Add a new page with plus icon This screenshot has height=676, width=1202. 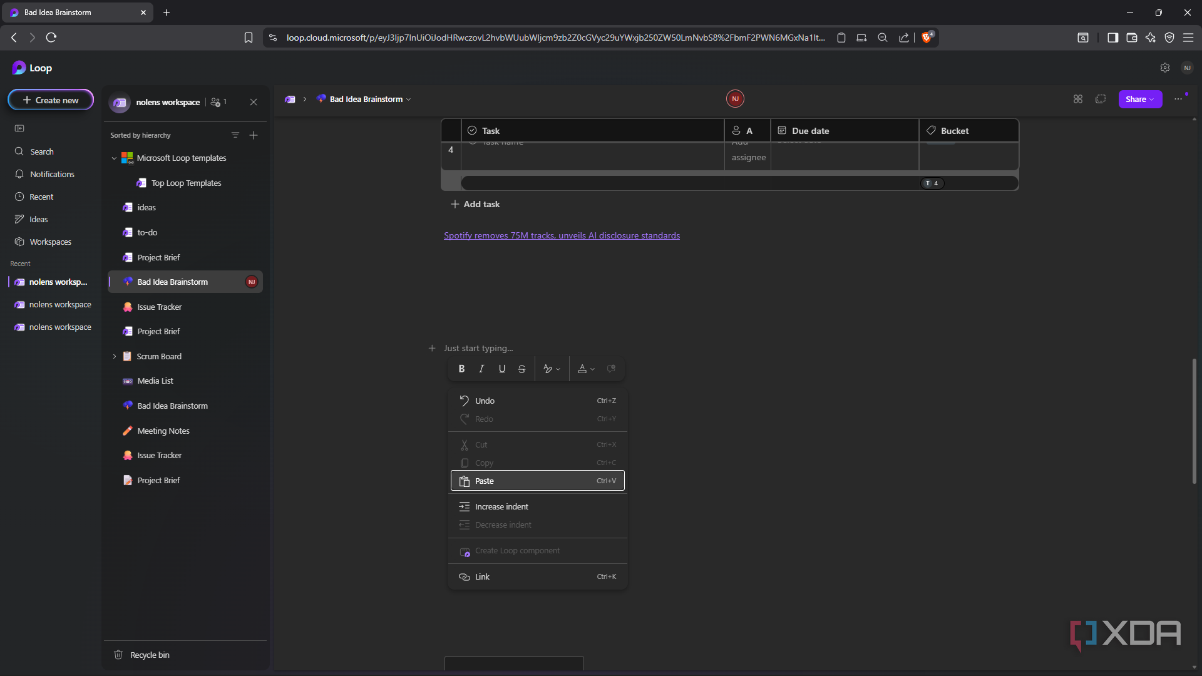254,135
